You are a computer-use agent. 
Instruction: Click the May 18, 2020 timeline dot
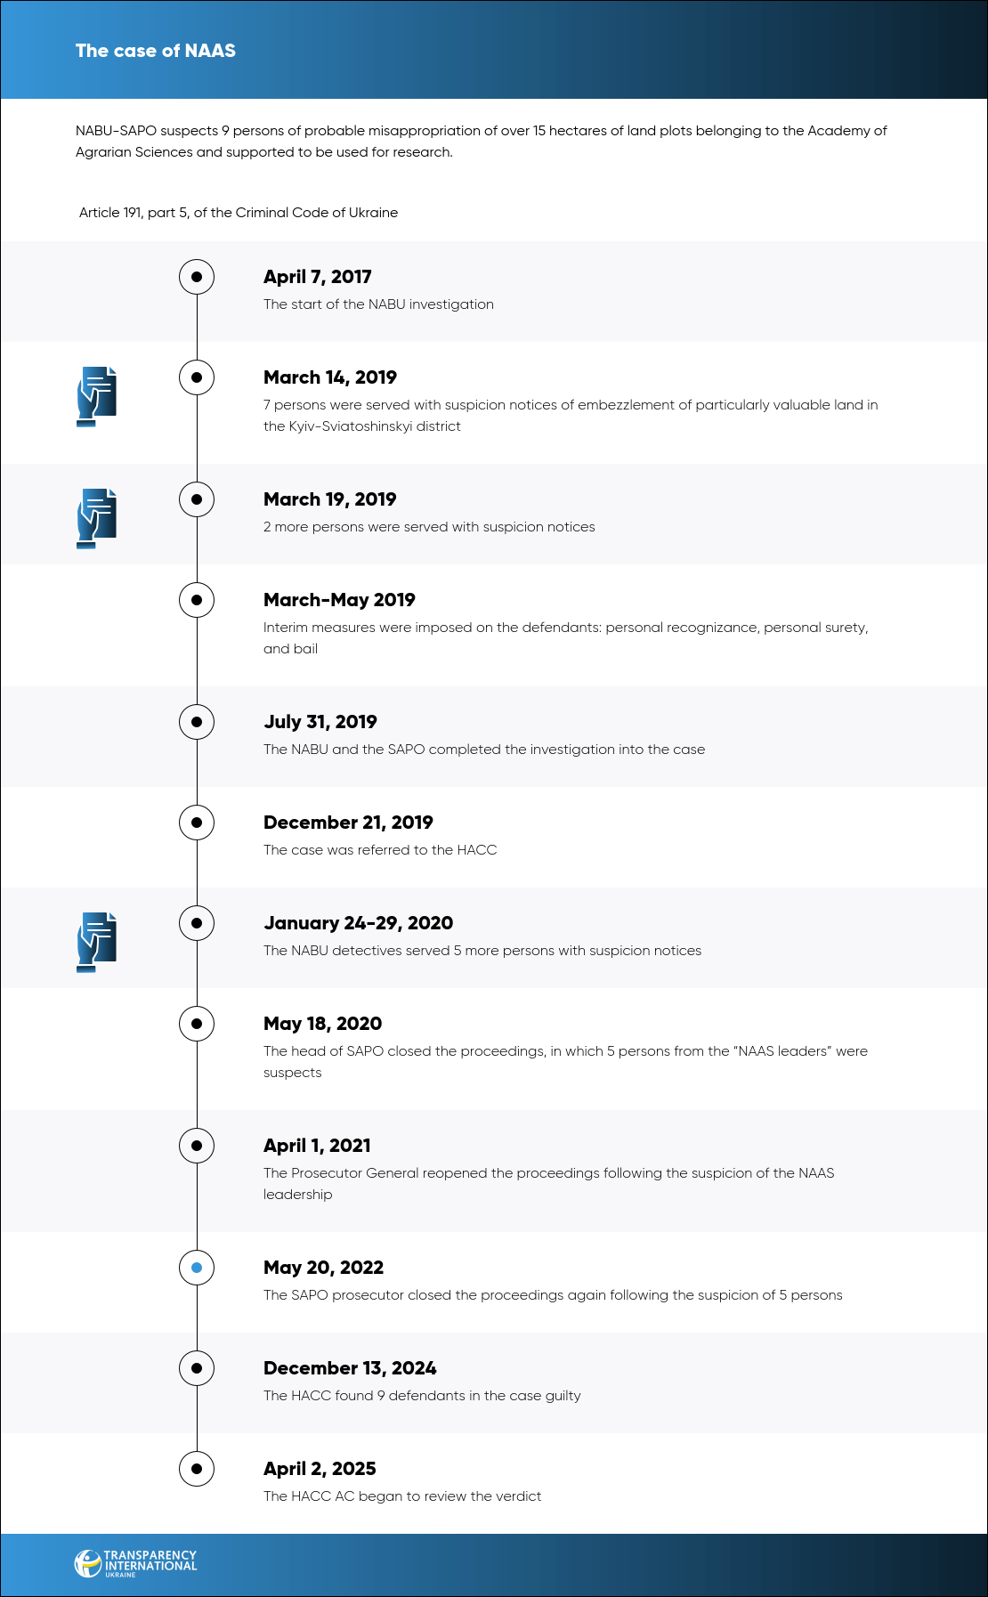[x=197, y=1024]
